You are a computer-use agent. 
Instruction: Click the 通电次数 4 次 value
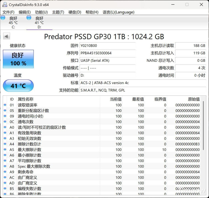click(x=191, y=68)
